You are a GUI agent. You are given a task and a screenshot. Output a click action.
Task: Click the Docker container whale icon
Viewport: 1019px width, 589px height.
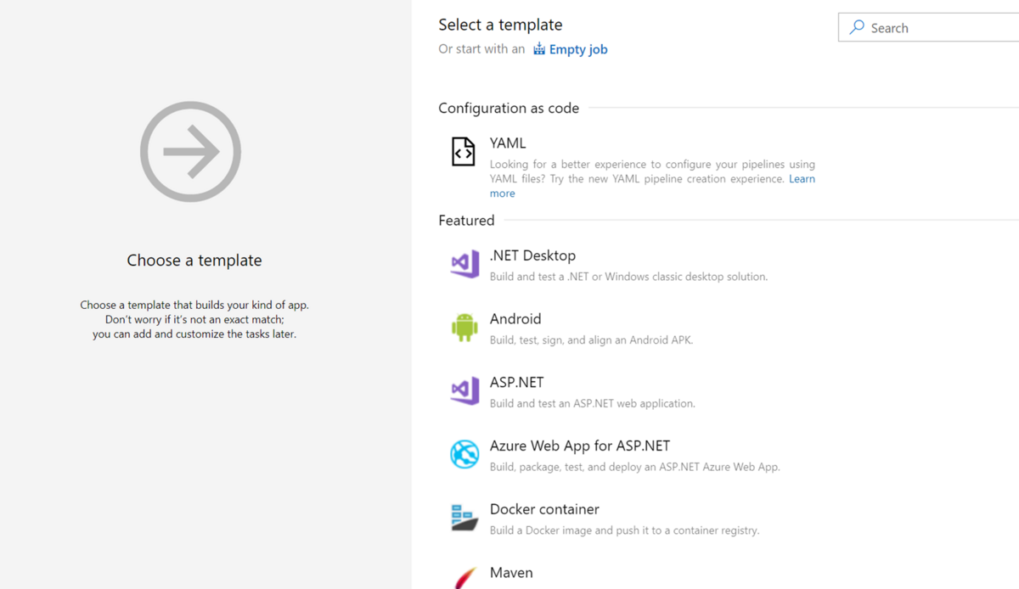click(464, 518)
